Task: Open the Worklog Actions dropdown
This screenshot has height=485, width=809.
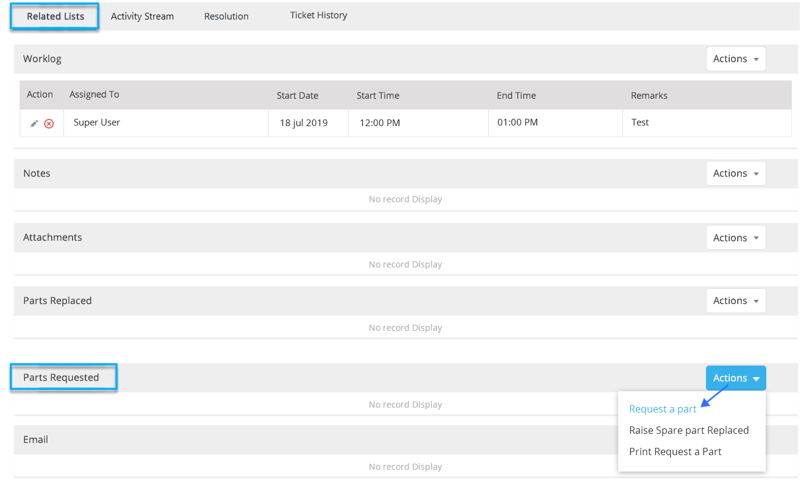Action: (x=736, y=59)
